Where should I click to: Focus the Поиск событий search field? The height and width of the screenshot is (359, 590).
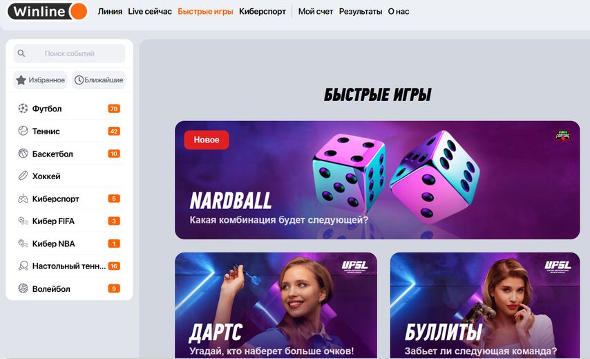69,53
